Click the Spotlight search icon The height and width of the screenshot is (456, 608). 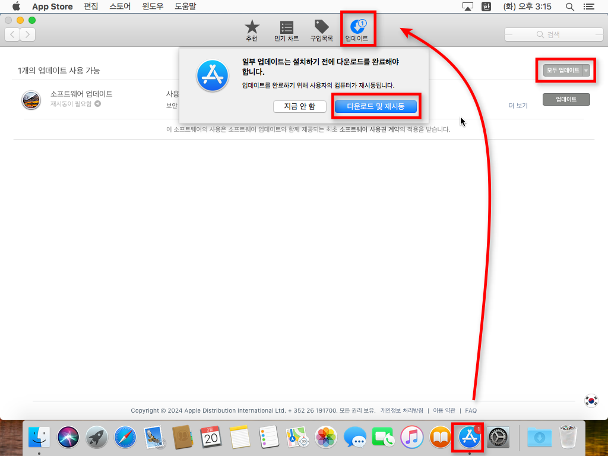coord(569,7)
